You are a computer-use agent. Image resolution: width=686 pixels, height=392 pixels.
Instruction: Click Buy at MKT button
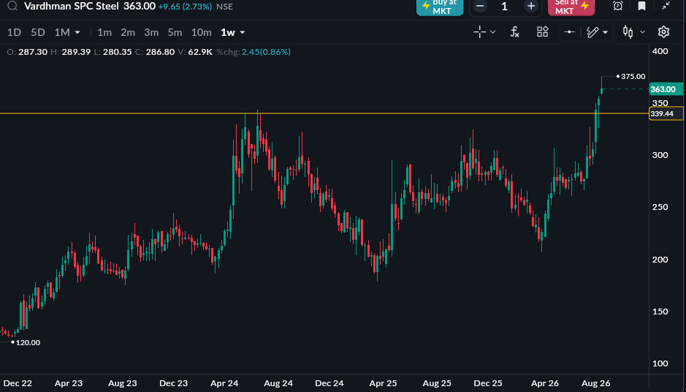point(439,6)
